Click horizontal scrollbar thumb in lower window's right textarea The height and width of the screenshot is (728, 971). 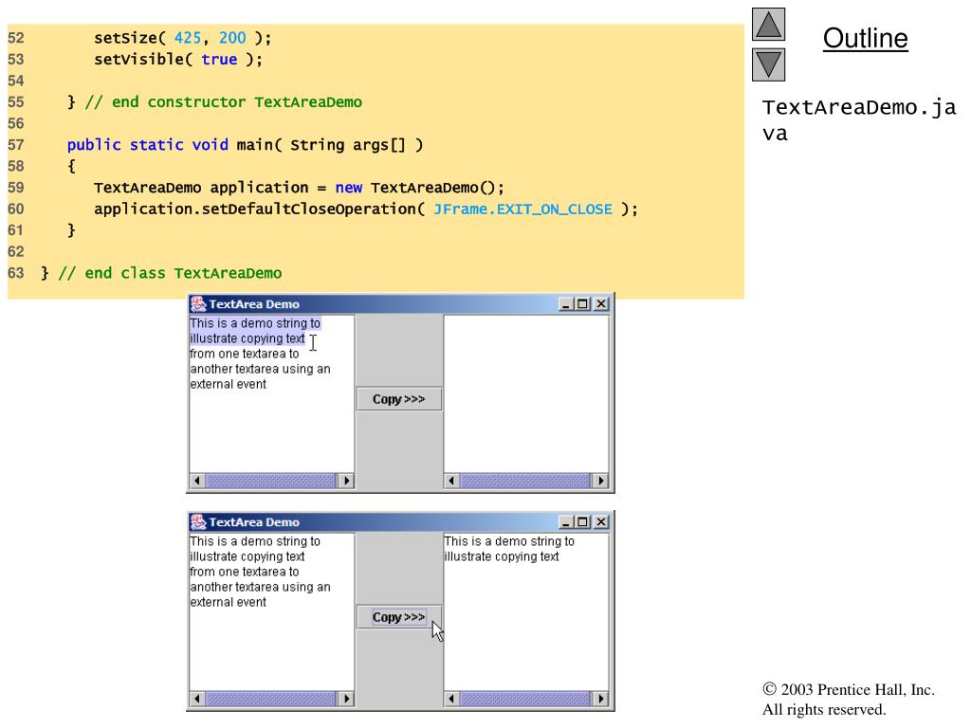click(x=525, y=699)
